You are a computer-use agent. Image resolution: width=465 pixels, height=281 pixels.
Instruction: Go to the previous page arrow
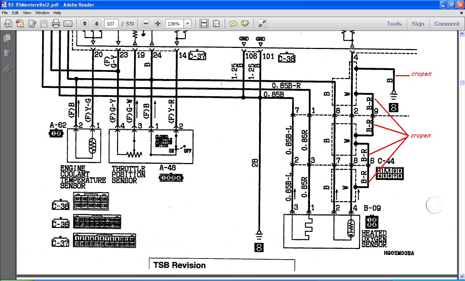click(x=85, y=24)
